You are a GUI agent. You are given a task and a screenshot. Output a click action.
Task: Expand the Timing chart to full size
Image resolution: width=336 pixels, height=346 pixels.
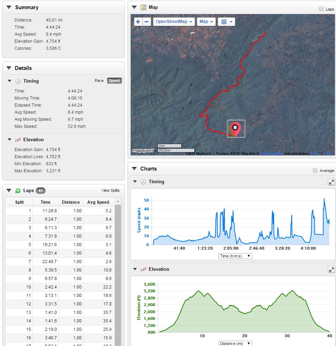[x=331, y=182]
